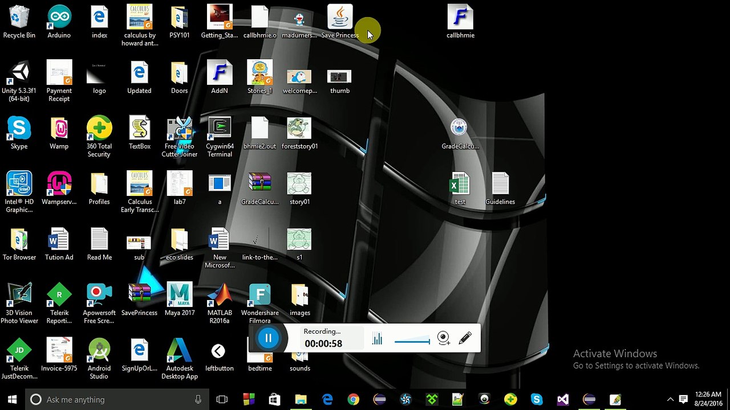730x410 pixels.
Task: Select the New Microsoft Word document icon
Action: [220, 248]
